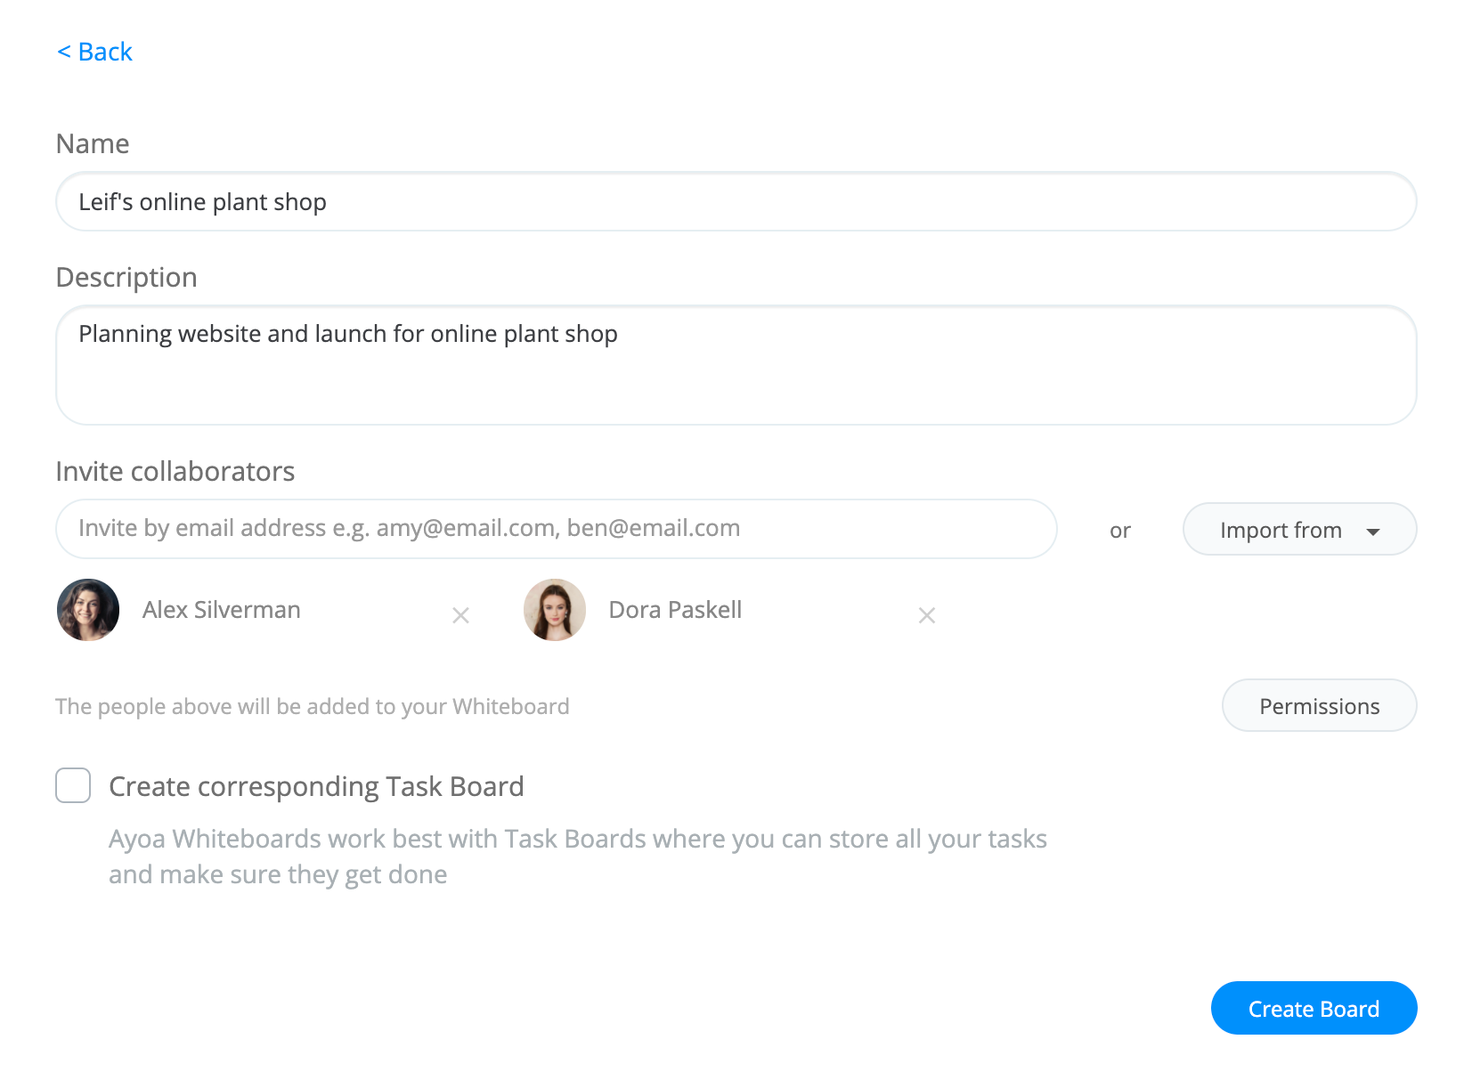Remove Dora Paskell using the X icon
The image size is (1464, 1072).
(927, 615)
